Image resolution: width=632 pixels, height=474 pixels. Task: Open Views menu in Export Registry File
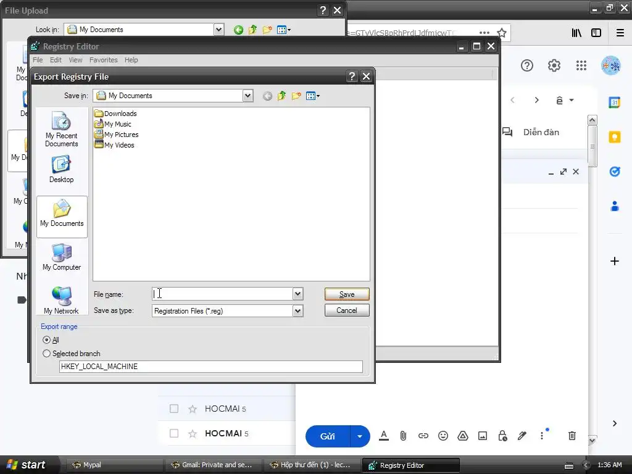tap(313, 96)
